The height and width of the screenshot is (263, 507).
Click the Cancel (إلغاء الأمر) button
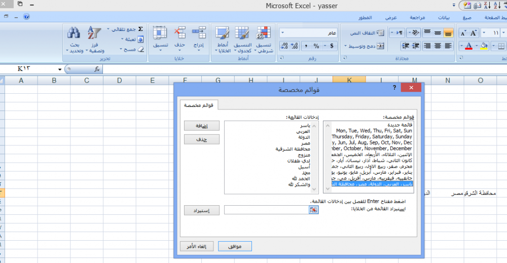pyautogui.click(x=197, y=246)
